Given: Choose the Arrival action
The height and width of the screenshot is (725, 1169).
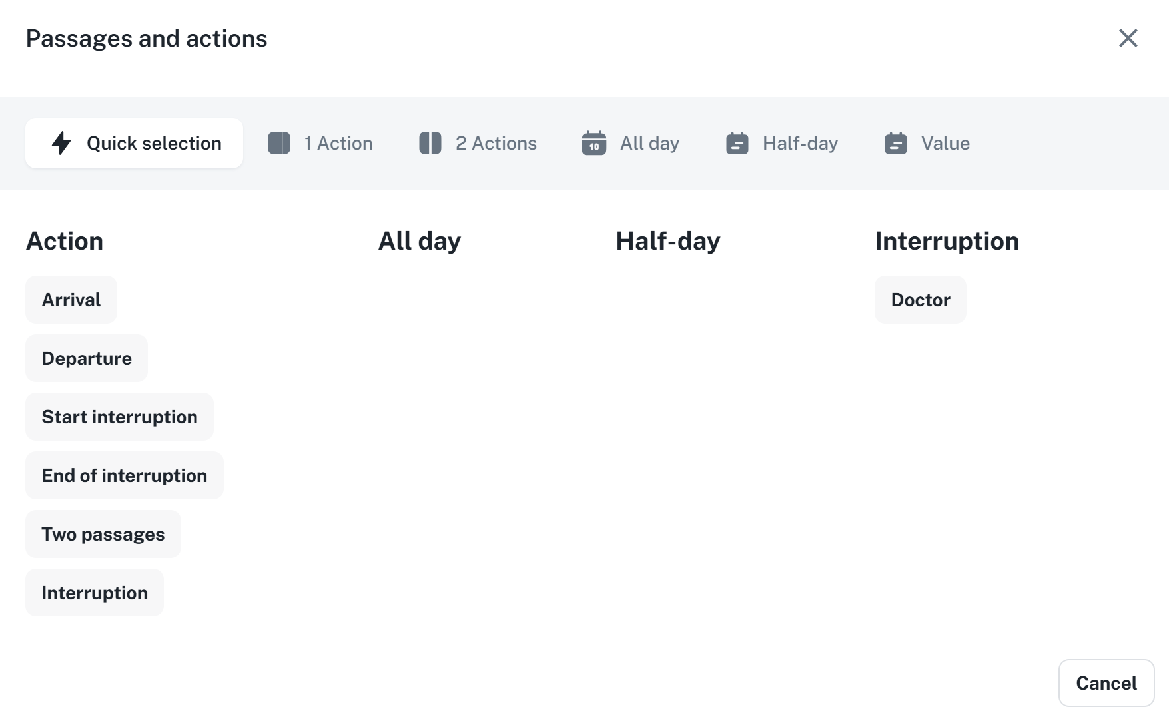Looking at the screenshot, I should 71,300.
